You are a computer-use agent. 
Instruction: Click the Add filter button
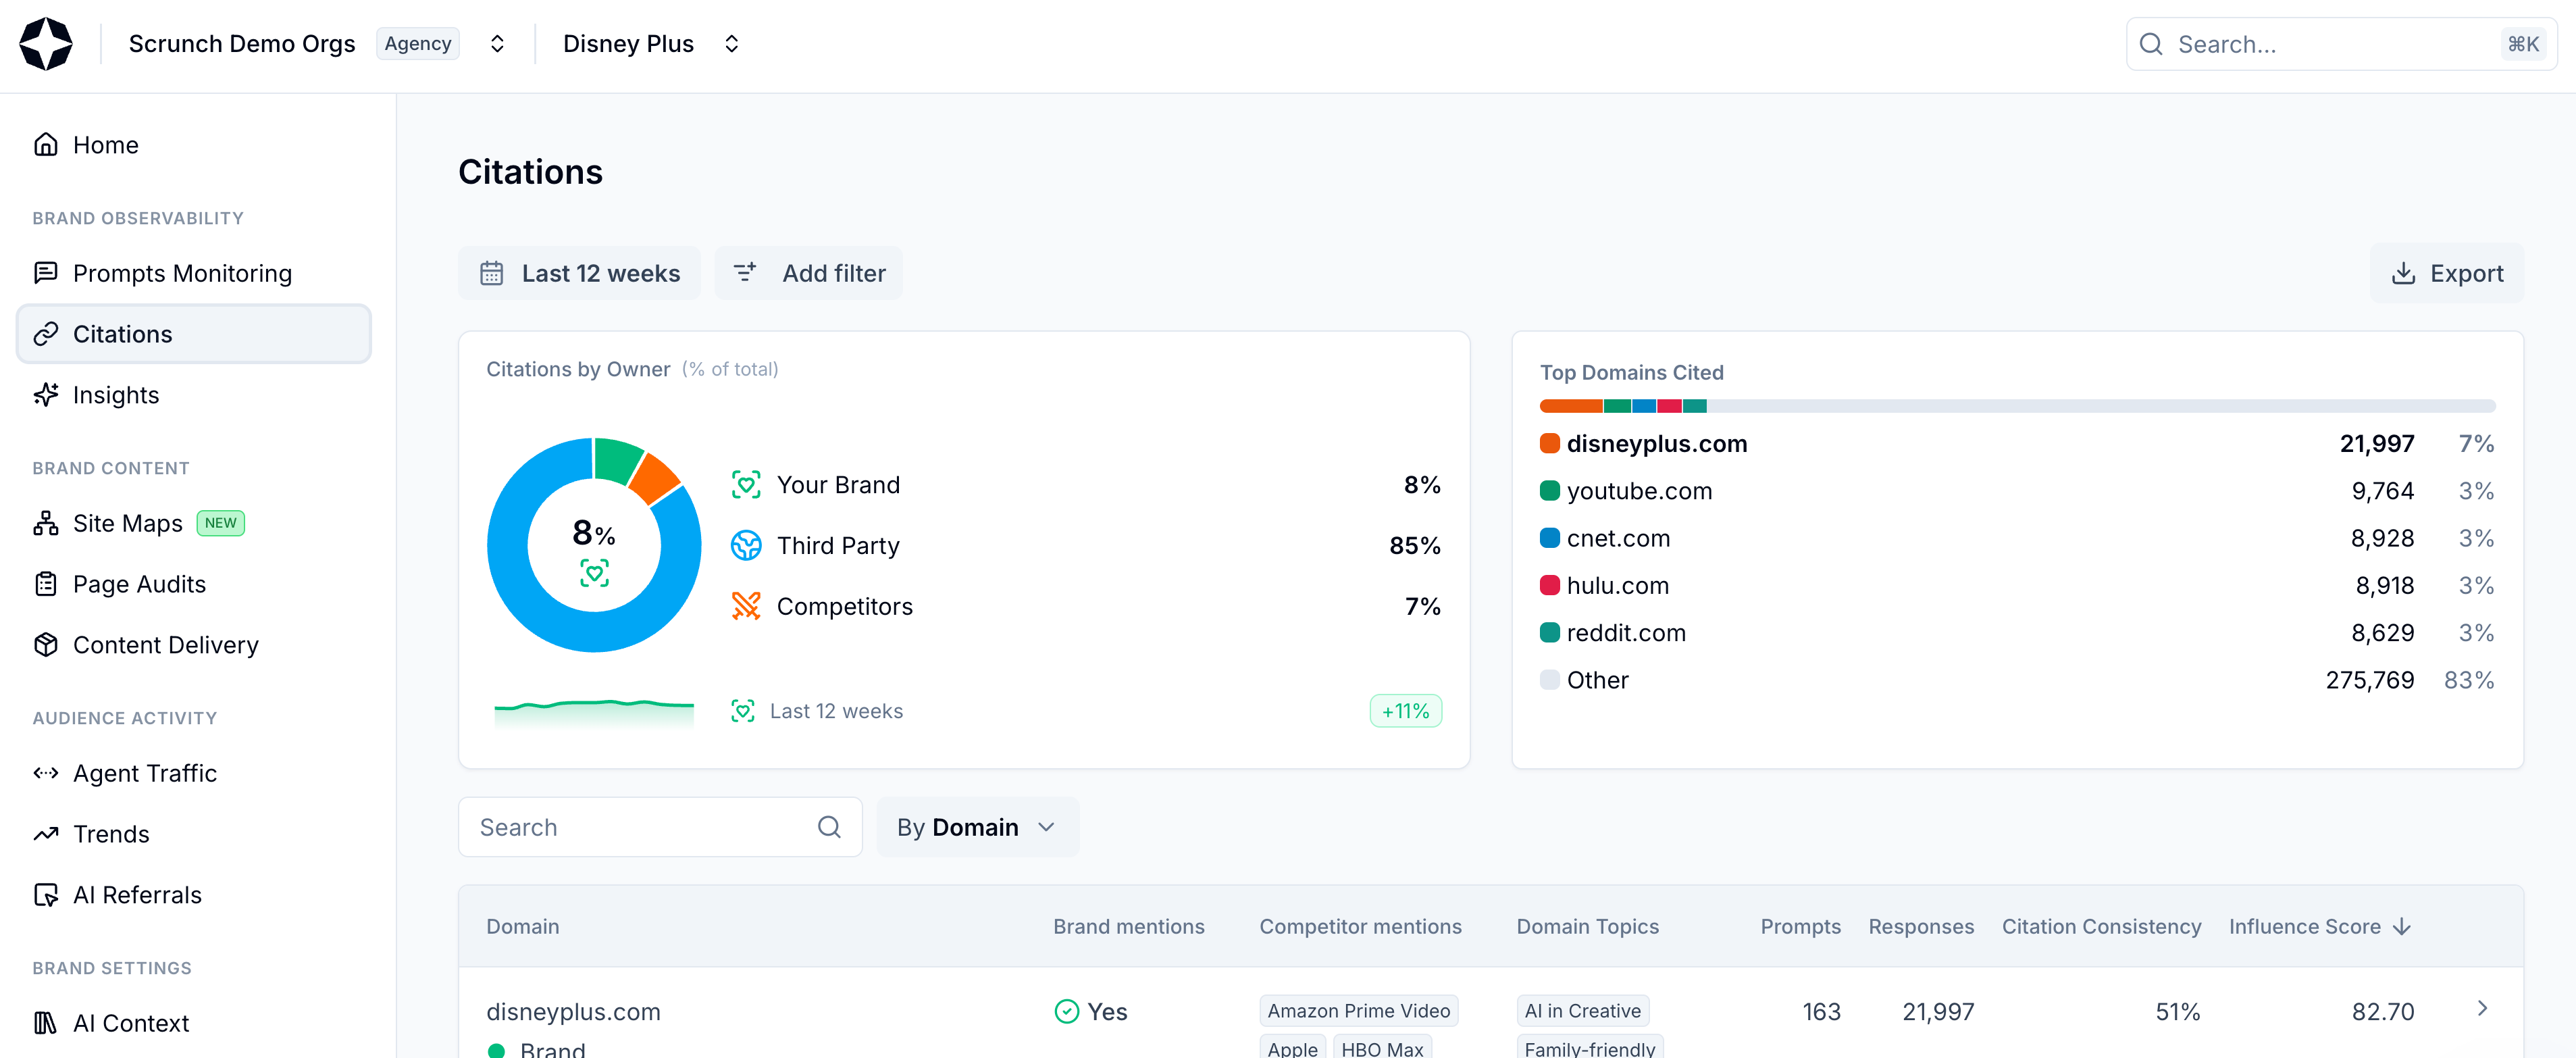point(808,273)
